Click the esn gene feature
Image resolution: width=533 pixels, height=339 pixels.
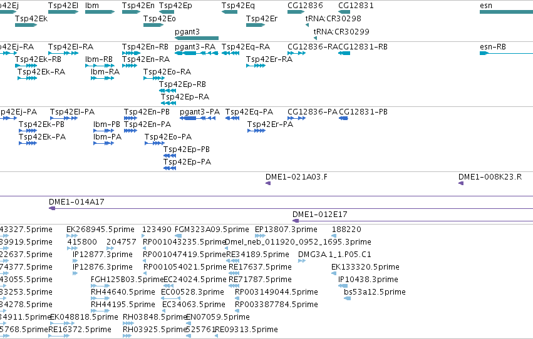[506, 12]
